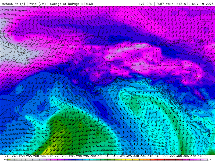Screen dimensions: 215x161
Task: Click the 320 color scale label
Action: point(122,156)
